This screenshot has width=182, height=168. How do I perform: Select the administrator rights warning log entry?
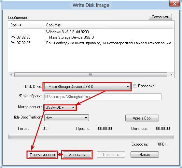[91, 43]
